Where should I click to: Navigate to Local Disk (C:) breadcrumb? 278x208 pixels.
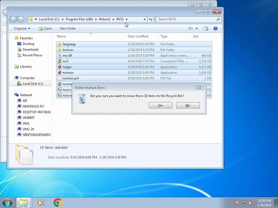[x=49, y=19]
